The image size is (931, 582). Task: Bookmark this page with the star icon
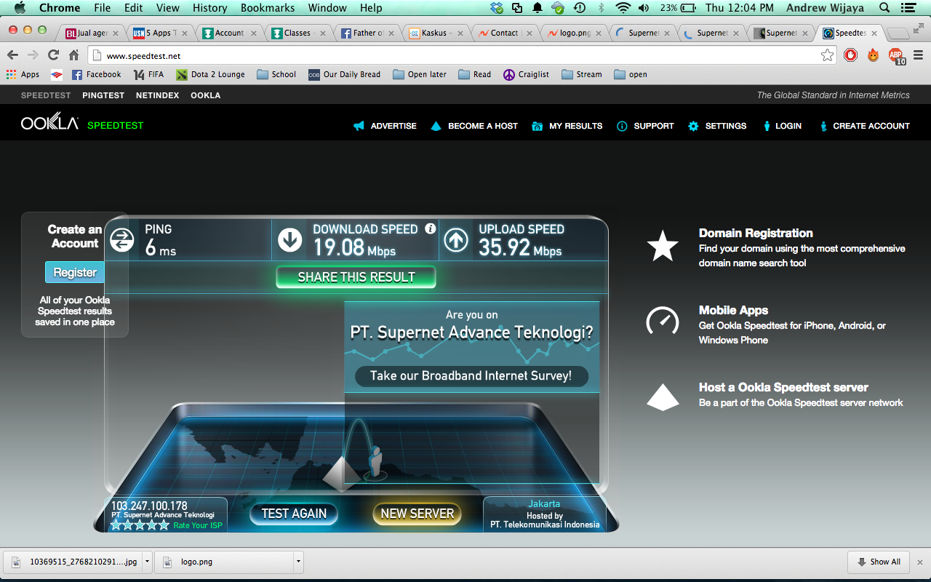(827, 55)
